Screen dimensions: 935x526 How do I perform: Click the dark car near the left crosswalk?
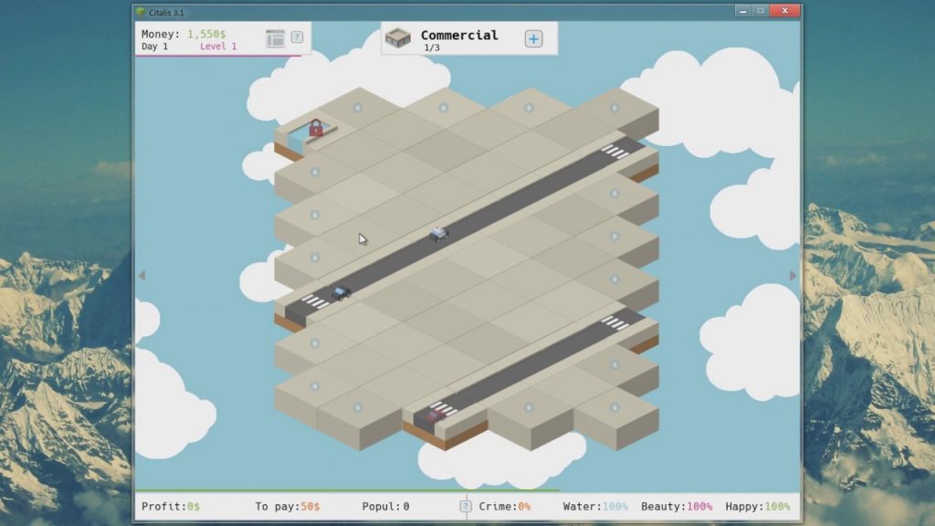[x=341, y=292]
